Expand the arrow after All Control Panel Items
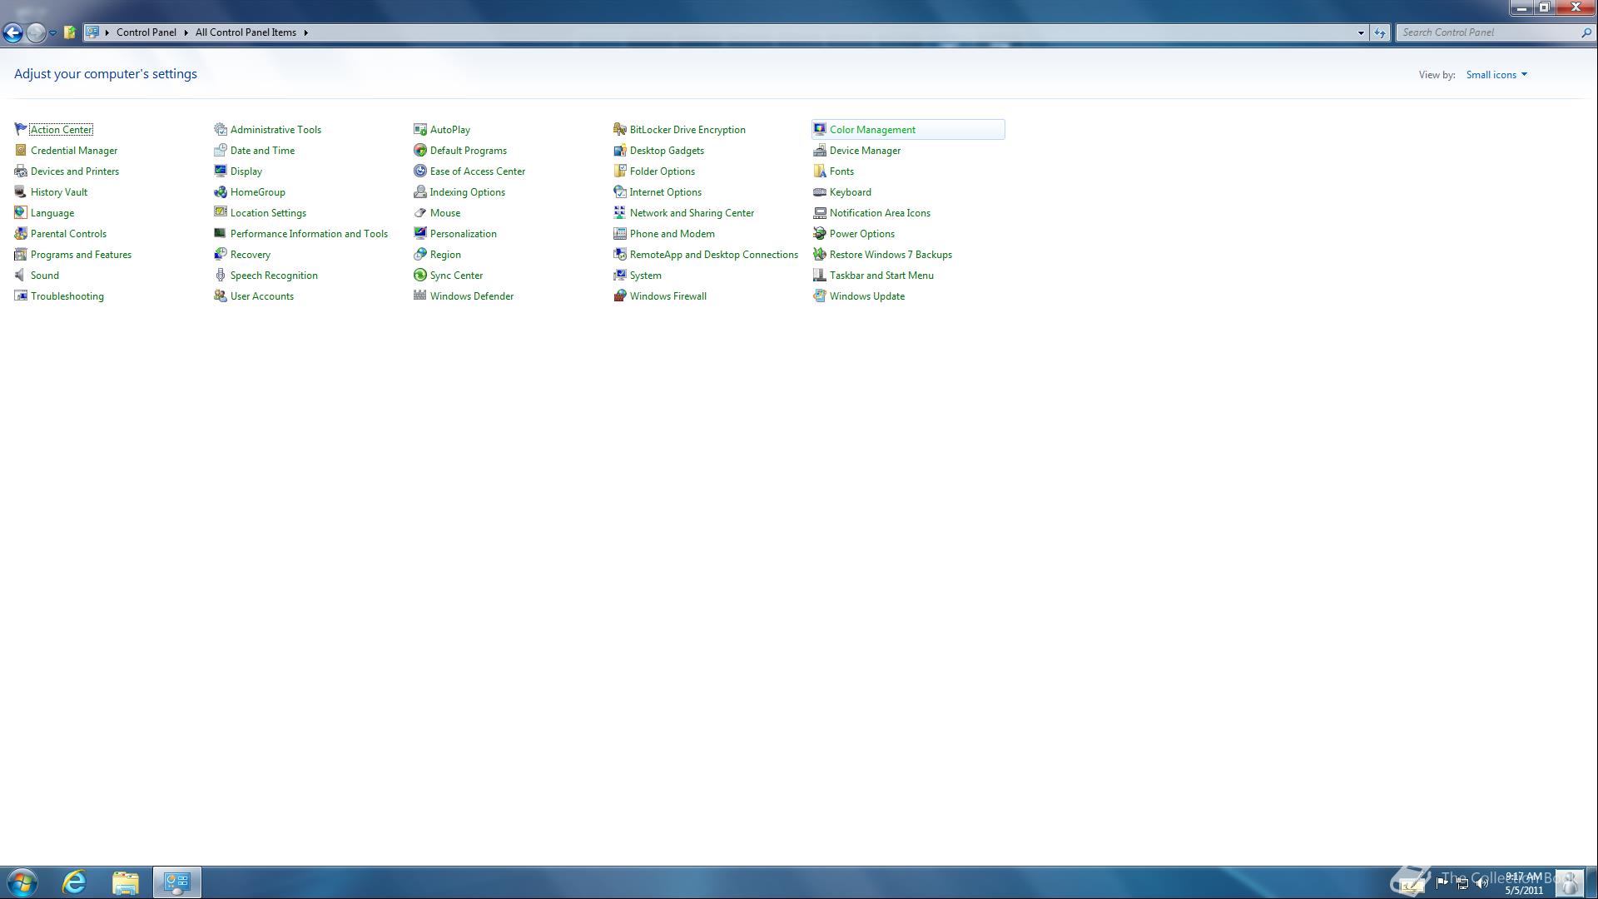 (305, 32)
